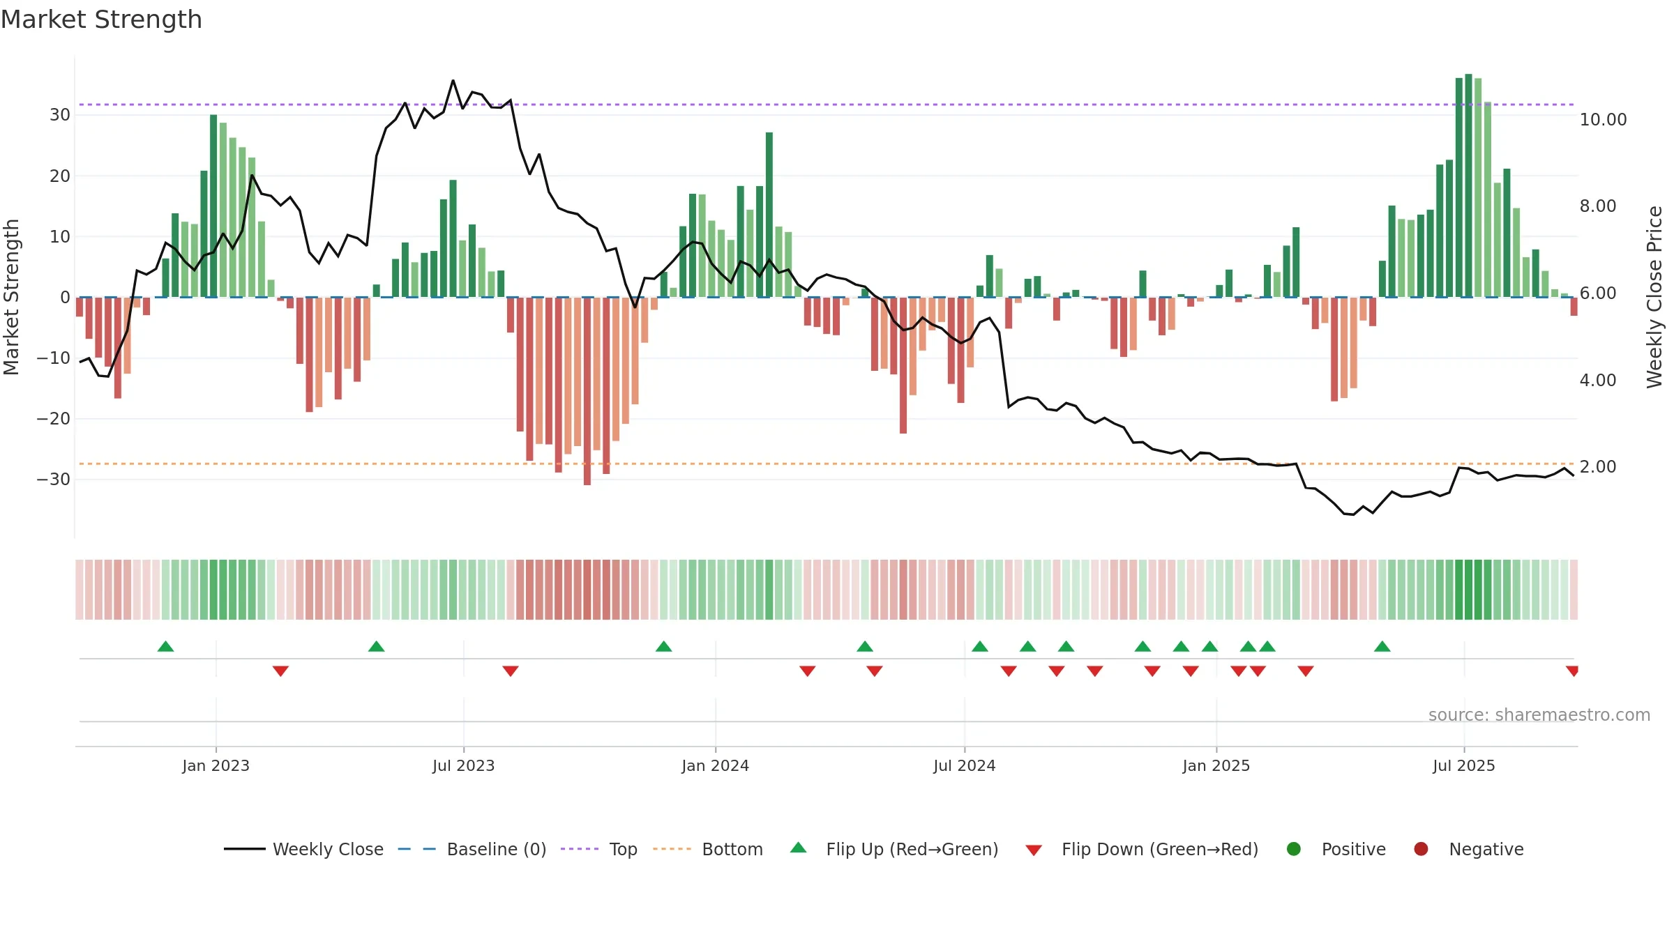This screenshot has height=941, width=1674.
Task: Click the Weekly Close legend entry
Action: [303, 849]
